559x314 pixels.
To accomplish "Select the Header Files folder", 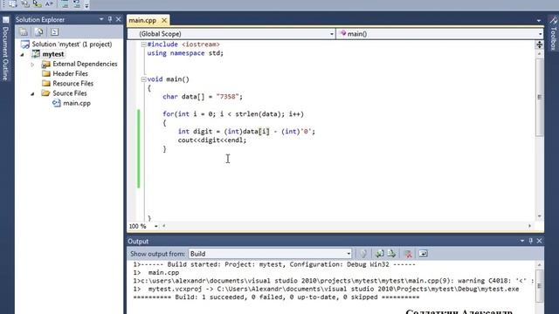I will click(70, 73).
